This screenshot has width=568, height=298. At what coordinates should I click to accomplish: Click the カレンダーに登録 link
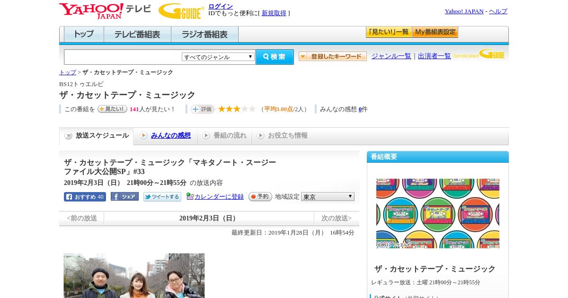point(219,196)
